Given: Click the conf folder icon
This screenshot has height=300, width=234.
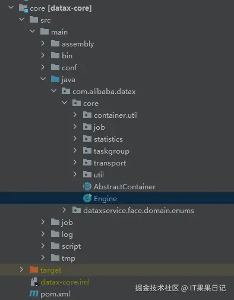Looking at the screenshot, I should point(55,67).
